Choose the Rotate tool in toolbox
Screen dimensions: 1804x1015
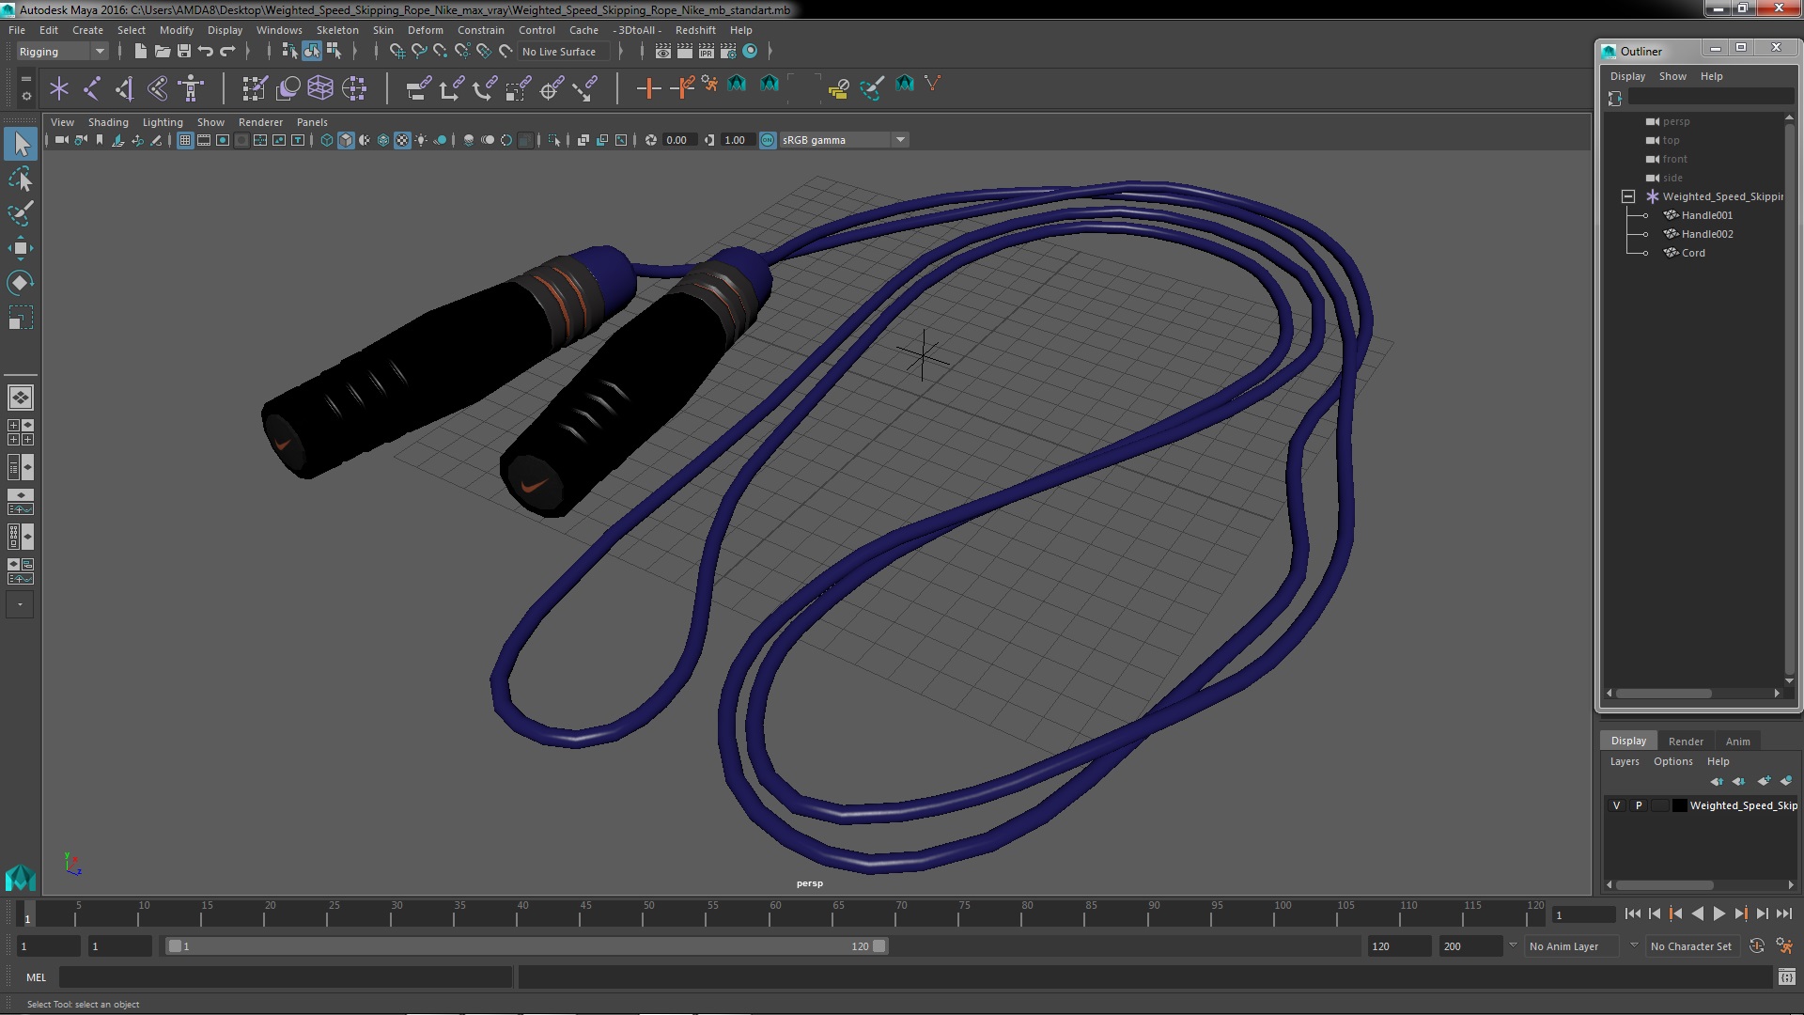pos(21,283)
